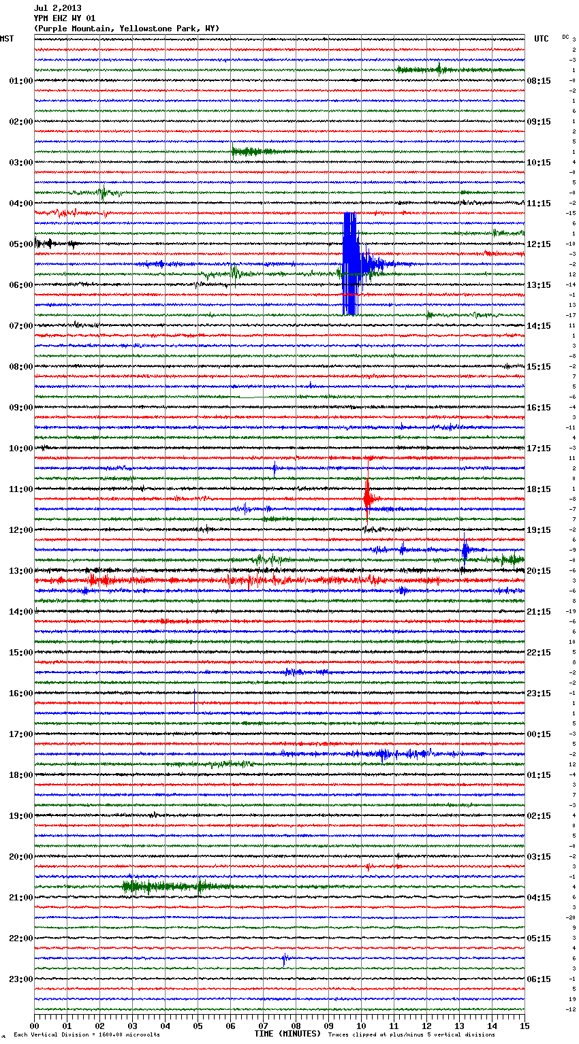The image size is (579, 1044).
Task: Click the 09:15 UTC time label
Action: coord(539,122)
